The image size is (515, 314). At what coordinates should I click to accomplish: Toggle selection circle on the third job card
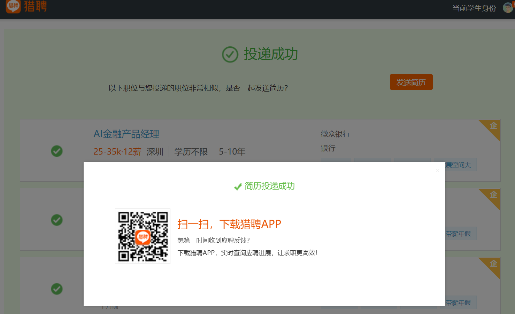(56, 289)
